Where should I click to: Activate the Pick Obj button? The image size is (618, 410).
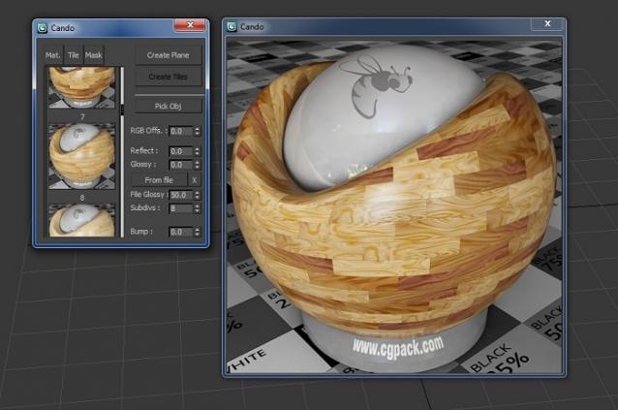168,105
